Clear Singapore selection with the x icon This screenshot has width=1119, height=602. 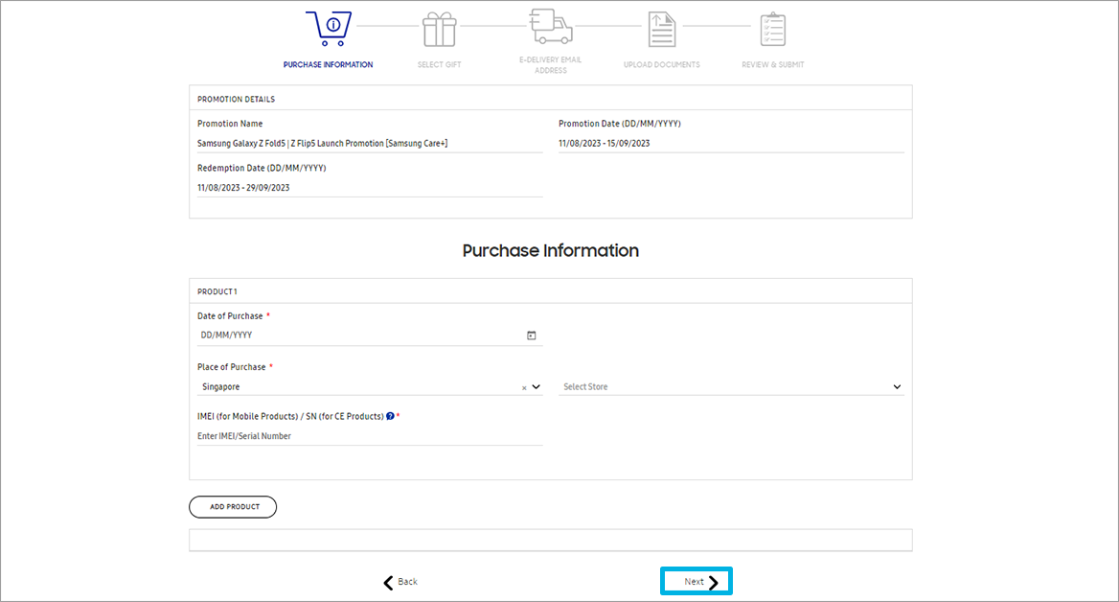point(524,387)
